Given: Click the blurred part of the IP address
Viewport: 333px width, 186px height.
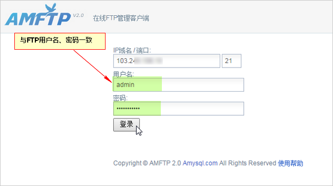Looking at the screenshot, I should tap(148, 61).
